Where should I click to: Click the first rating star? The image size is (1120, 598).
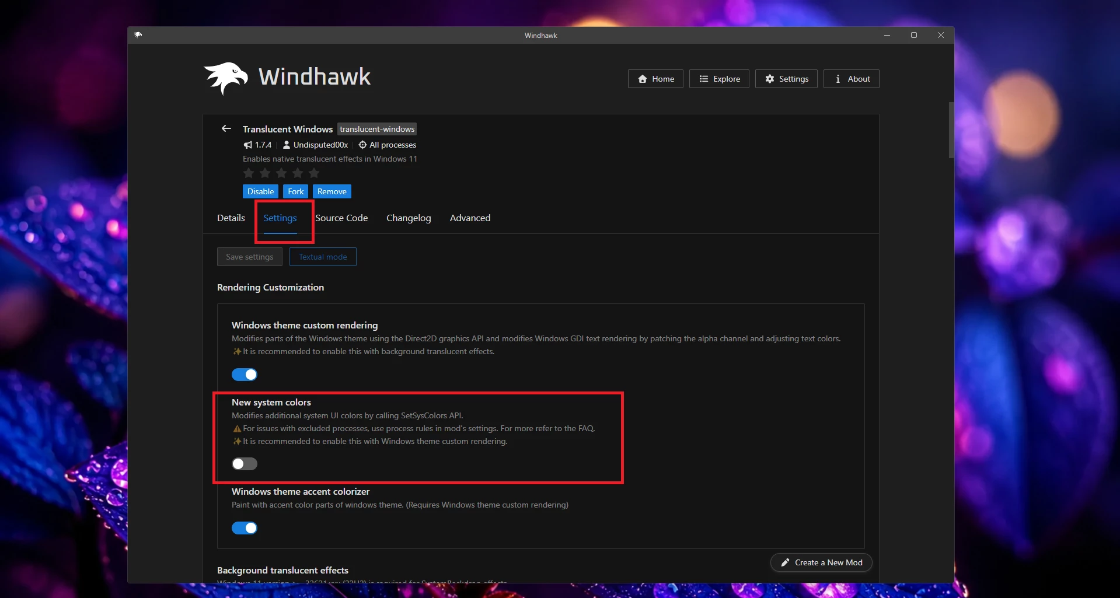tap(249, 173)
